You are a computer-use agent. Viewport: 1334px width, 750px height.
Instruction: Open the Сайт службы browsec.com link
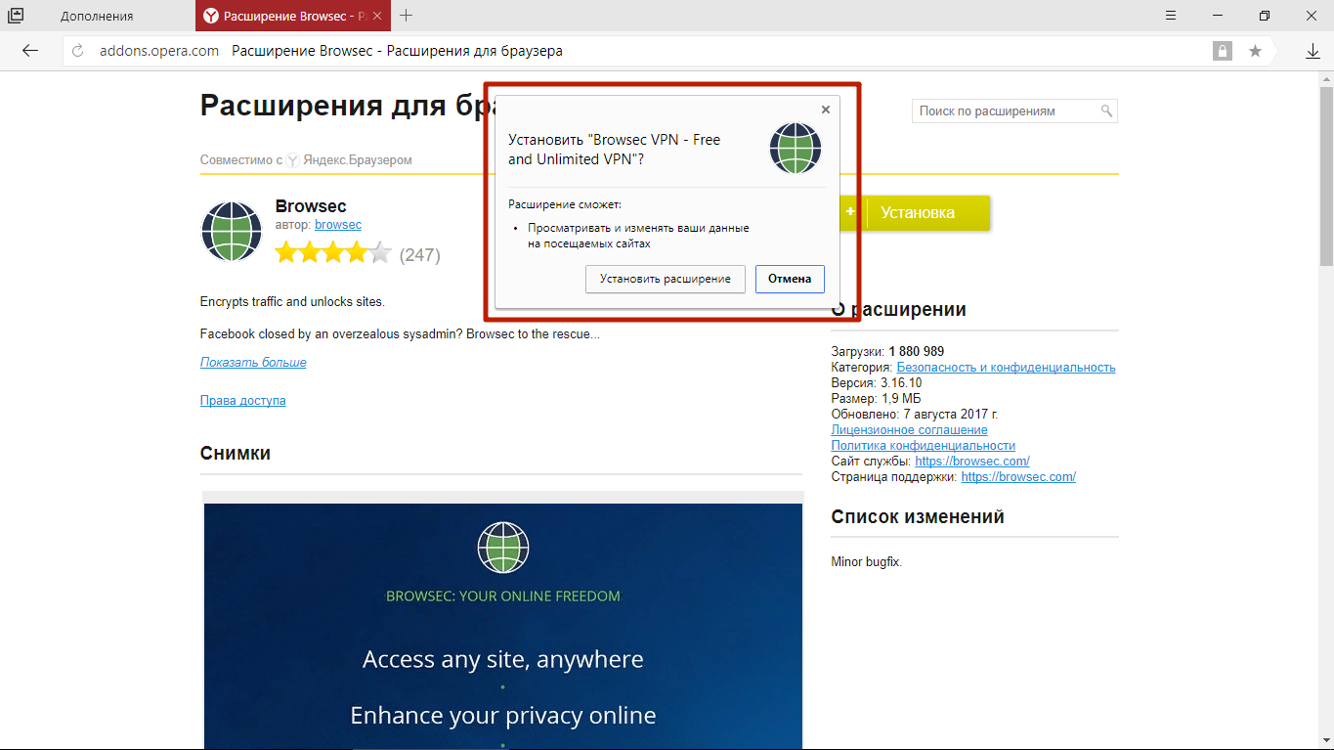tap(972, 462)
